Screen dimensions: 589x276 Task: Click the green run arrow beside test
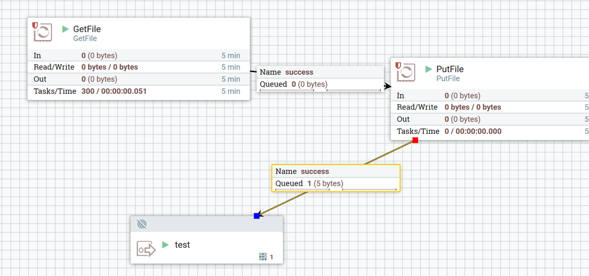click(x=165, y=245)
